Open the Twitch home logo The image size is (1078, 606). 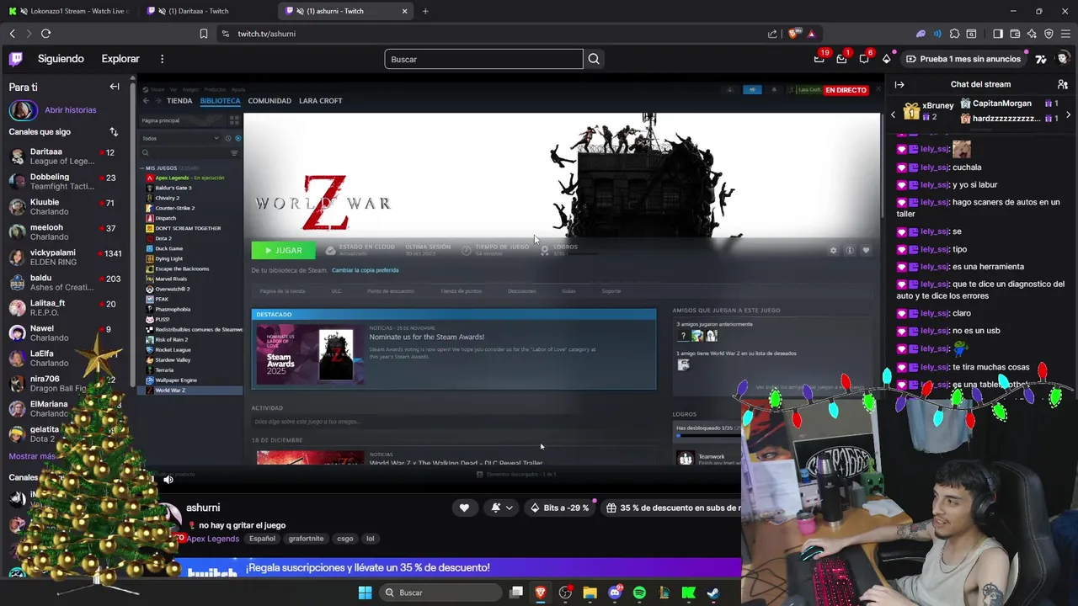[16, 59]
